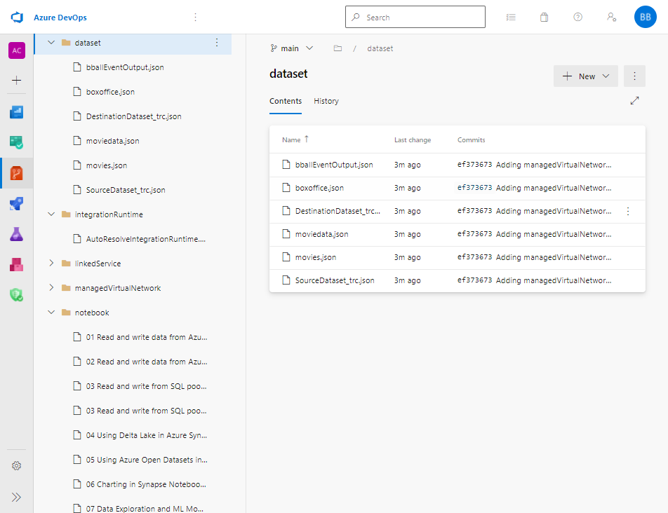668x513 pixels.
Task: Expand the managedVirtualNetwork folder
Action: click(x=51, y=288)
